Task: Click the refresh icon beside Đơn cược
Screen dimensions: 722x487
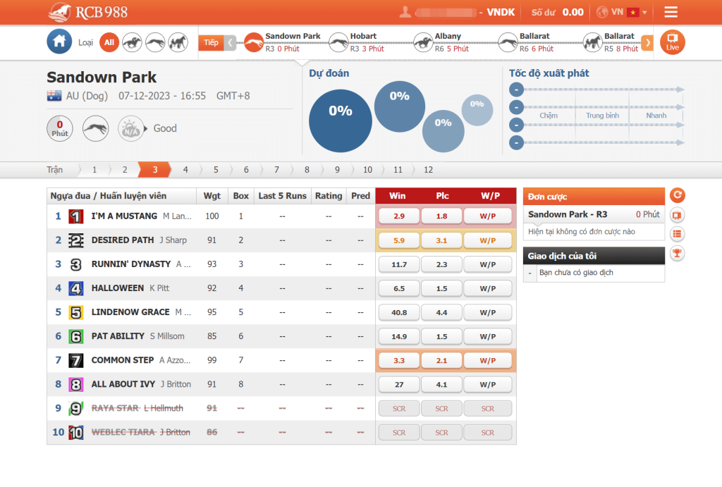Action: click(x=677, y=196)
